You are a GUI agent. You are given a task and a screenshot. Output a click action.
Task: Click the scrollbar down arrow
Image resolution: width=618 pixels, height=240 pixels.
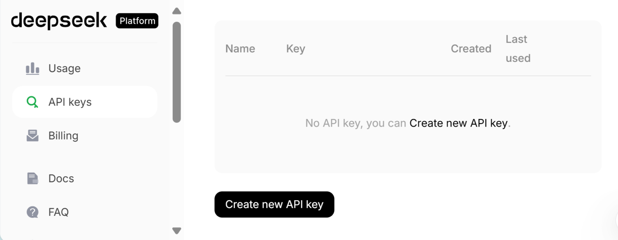point(177,231)
